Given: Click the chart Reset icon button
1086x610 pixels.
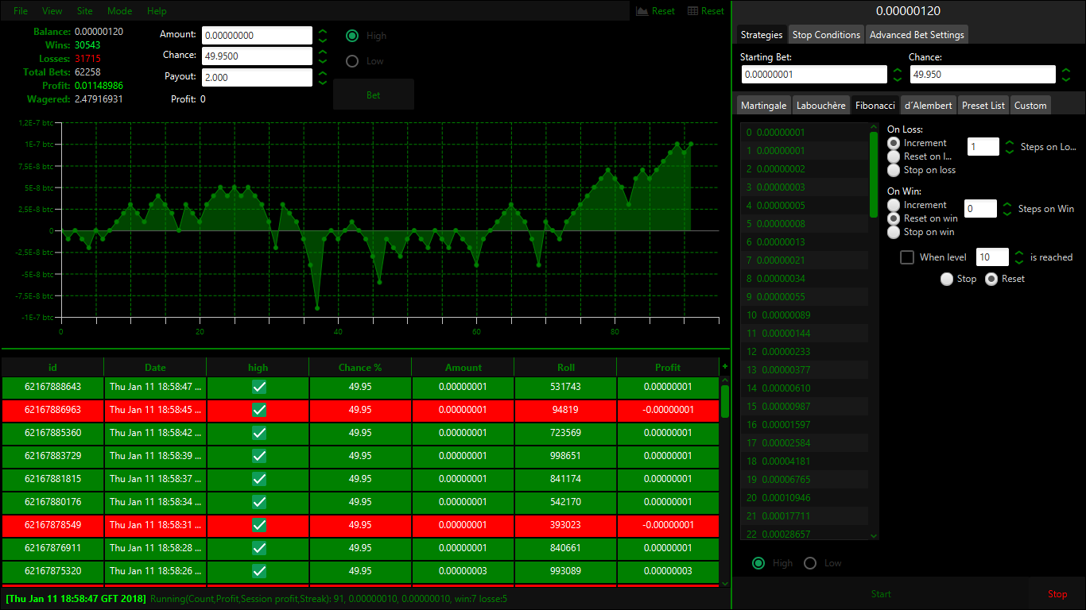Looking at the screenshot, I should click(656, 11).
